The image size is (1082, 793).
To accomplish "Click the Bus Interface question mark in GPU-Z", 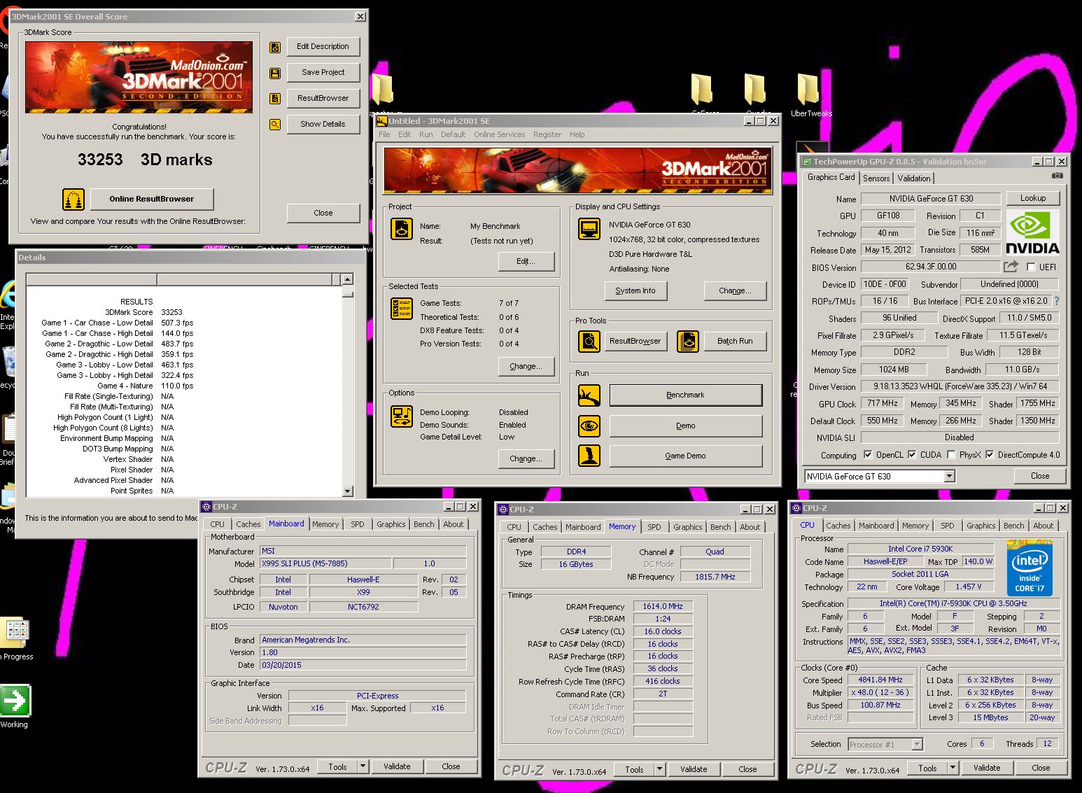I will pyautogui.click(x=1057, y=301).
